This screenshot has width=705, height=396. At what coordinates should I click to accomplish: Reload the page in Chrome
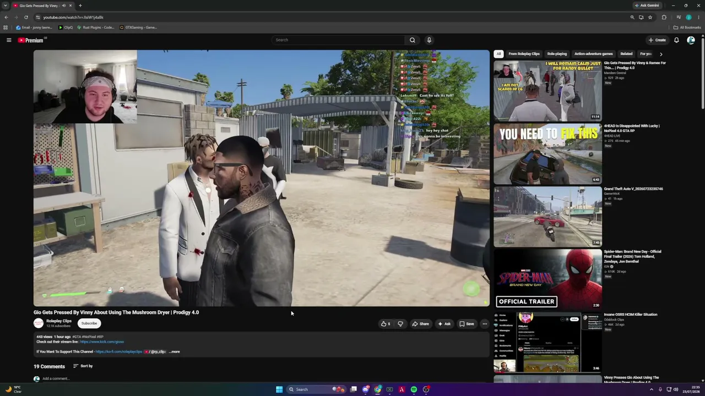tap(26, 17)
